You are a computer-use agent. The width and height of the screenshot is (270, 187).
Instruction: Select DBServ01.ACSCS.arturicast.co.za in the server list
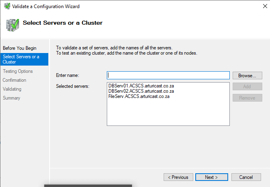141,86
